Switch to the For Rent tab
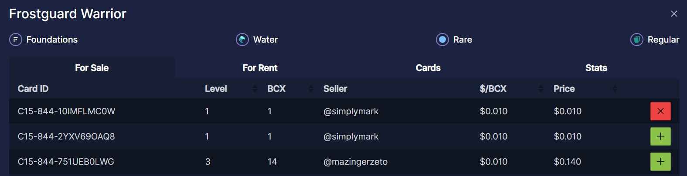Screen dimensions: 687x176 tap(260, 68)
